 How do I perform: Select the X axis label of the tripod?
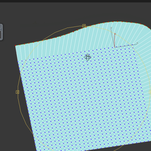coord(137,43)
